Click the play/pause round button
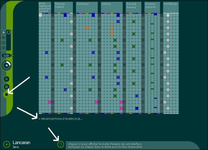The width and height of the screenshot is (208, 150). tap(6, 66)
